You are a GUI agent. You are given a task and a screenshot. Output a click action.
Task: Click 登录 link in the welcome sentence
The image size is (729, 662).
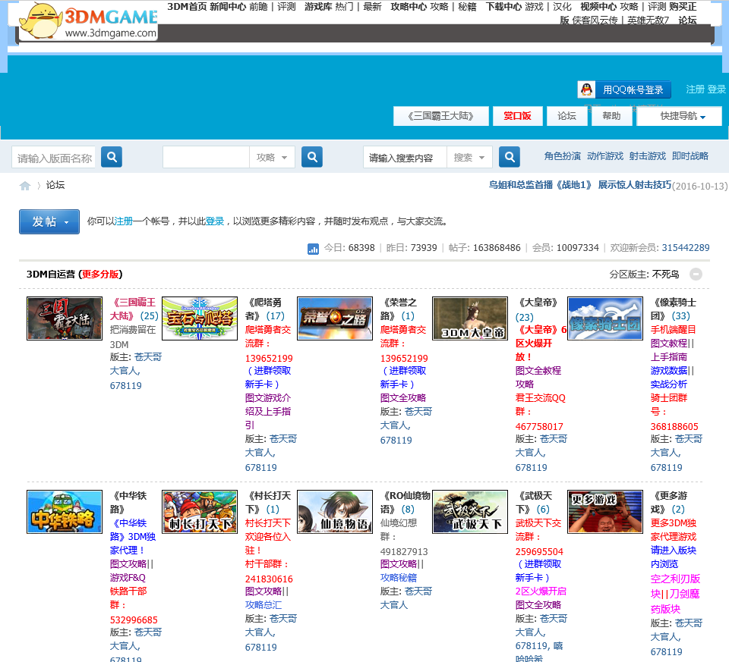tap(215, 221)
